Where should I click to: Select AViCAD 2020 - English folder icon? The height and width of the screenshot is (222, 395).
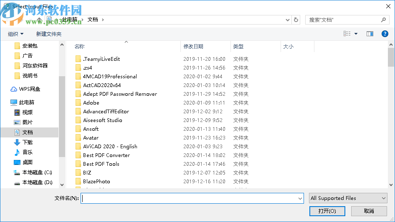[78, 147]
